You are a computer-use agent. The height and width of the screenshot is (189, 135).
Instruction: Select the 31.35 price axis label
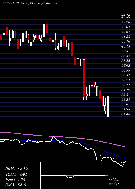pyautogui.click(x=126, y=114)
